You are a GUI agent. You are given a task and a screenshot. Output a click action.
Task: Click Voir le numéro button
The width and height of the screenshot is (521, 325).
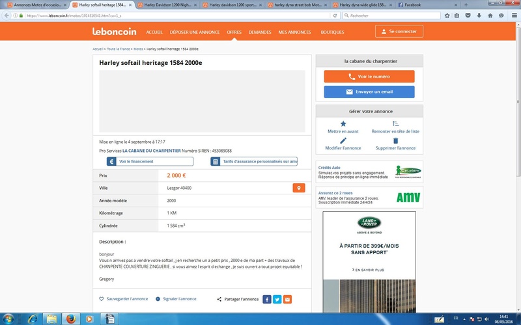(x=369, y=76)
